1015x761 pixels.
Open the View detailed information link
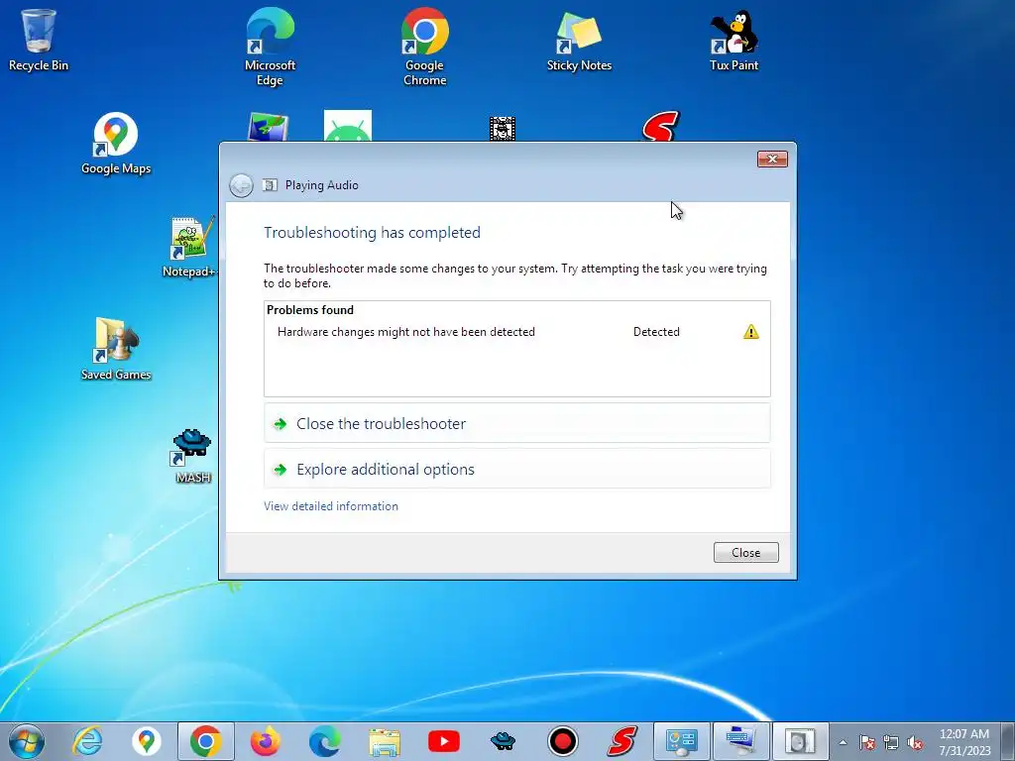331,506
